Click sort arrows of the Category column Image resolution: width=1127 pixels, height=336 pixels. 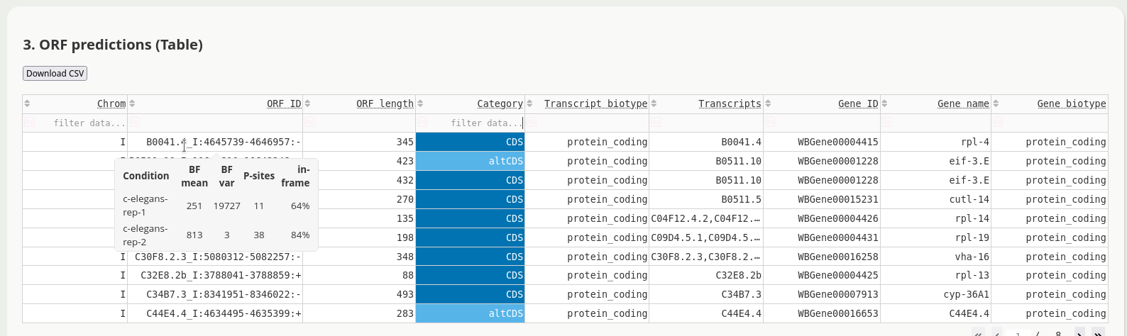[420, 103]
